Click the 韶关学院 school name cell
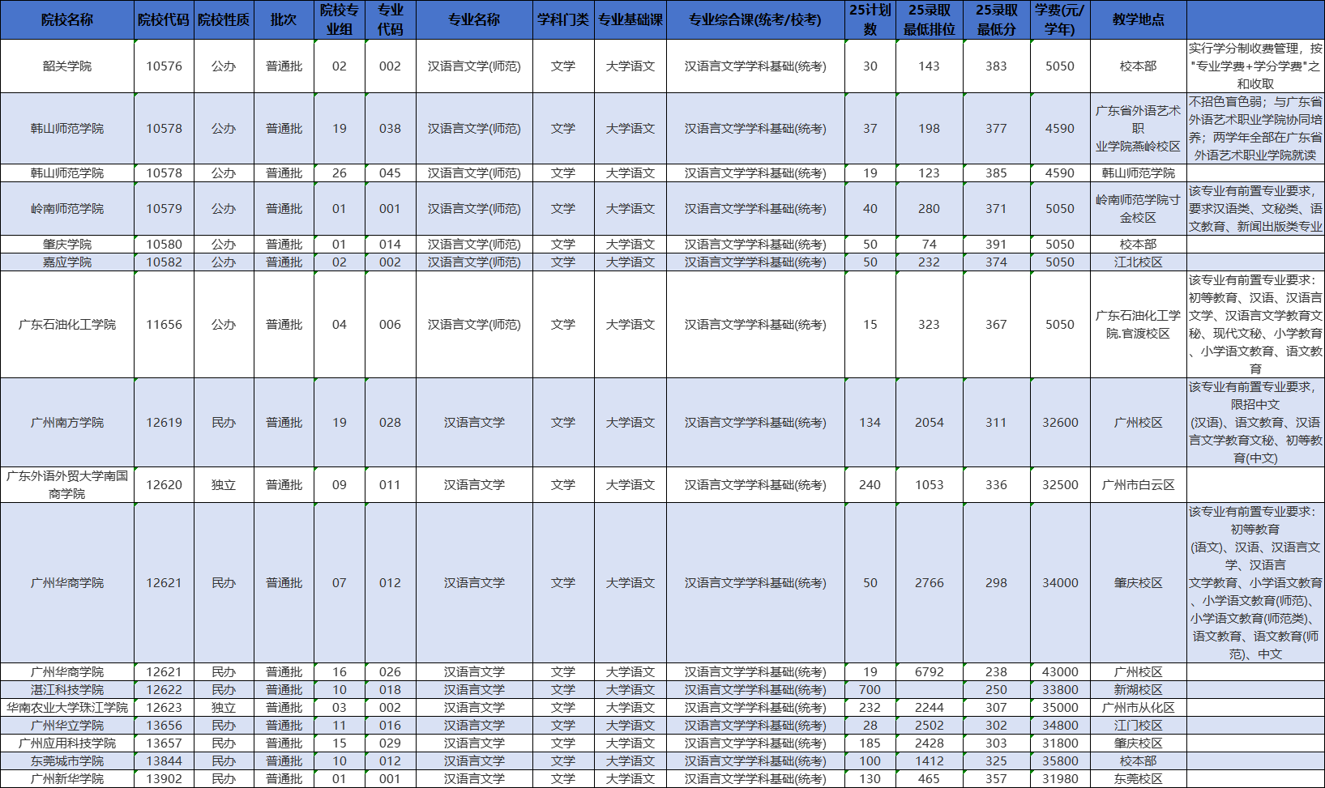1325x788 pixels. point(67,66)
